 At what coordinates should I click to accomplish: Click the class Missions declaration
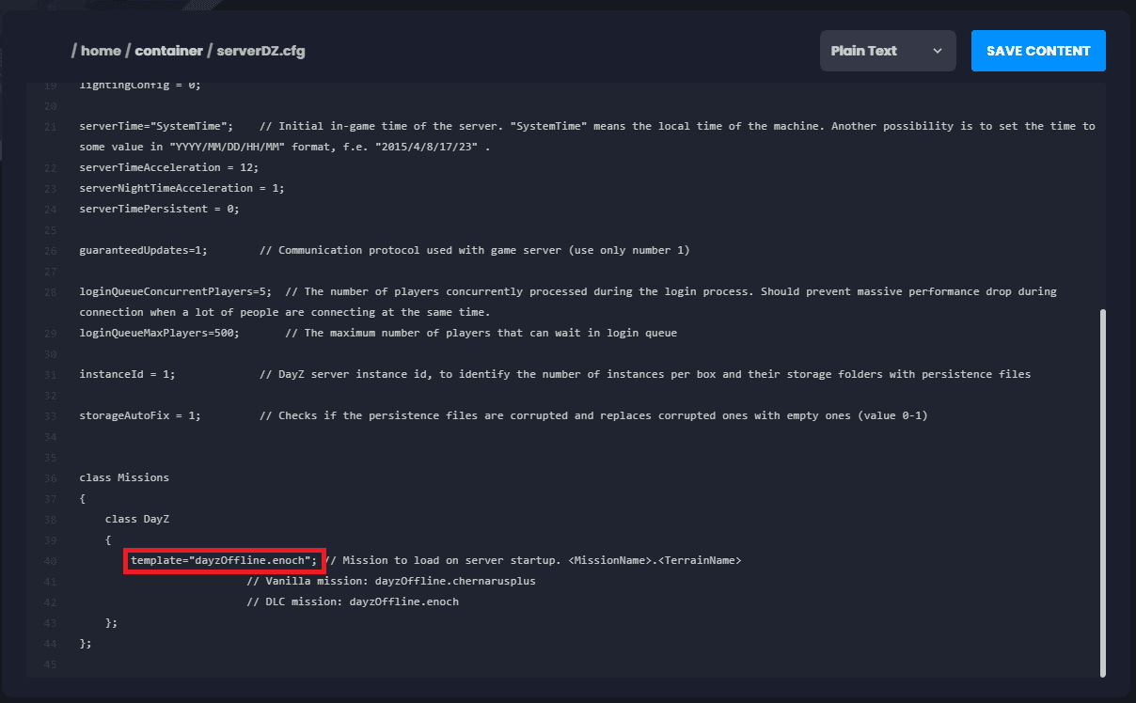pyautogui.click(x=124, y=477)
